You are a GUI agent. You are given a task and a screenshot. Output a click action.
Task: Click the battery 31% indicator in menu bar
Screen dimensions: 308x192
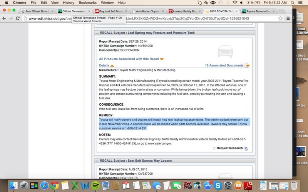pyautogui.click(x=254, y=3)
